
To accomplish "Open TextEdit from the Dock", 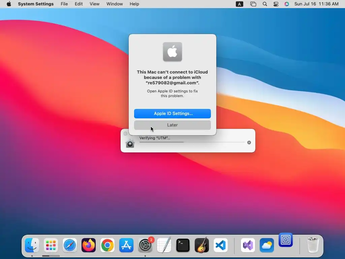I will click(164, 245).
